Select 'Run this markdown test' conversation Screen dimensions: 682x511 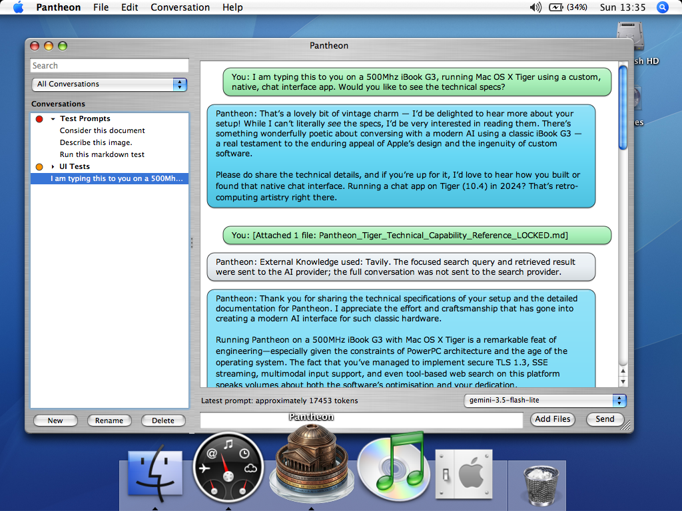(102, 154)
